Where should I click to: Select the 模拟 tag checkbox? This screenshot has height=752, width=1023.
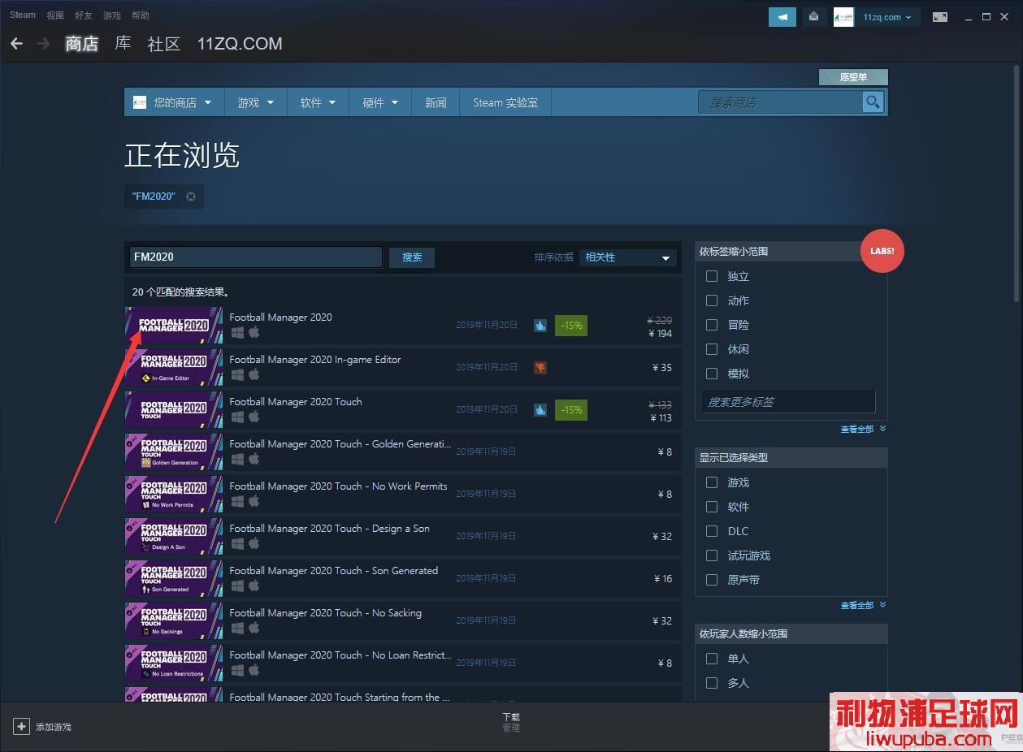712,374
